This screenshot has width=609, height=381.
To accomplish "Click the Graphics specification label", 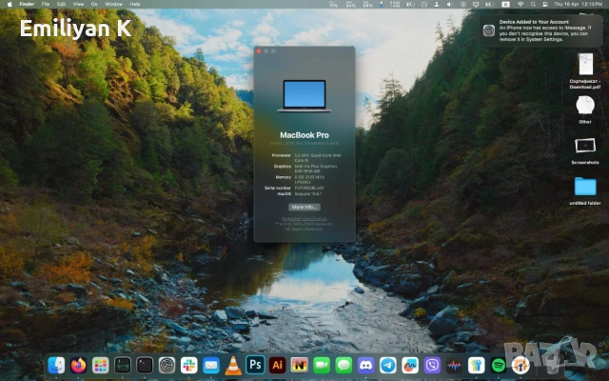I will point(283,167).
